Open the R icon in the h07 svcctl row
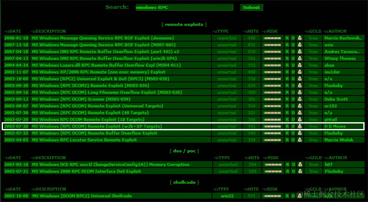Viewport: 368px width, 202px height. pos(287,164)
